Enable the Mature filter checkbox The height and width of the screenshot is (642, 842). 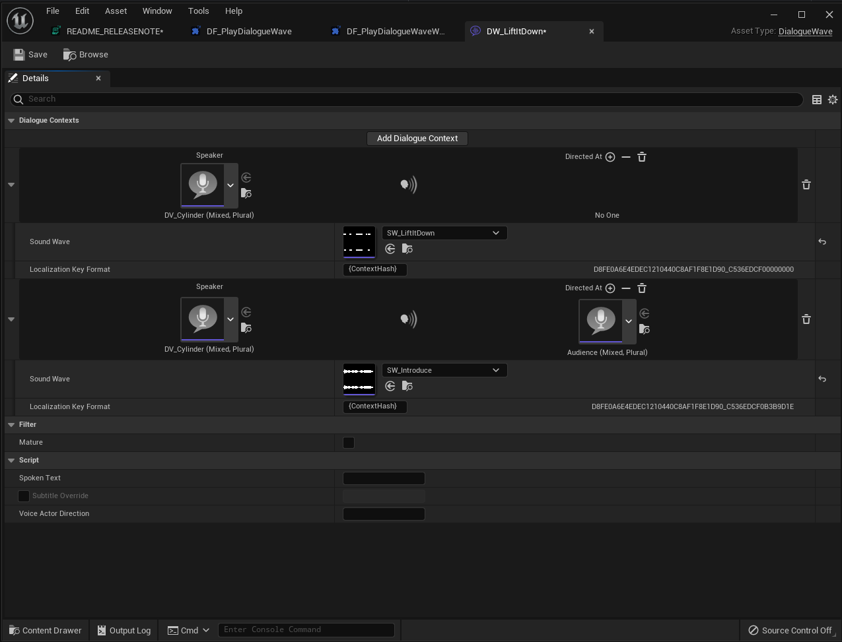[349, 443]
